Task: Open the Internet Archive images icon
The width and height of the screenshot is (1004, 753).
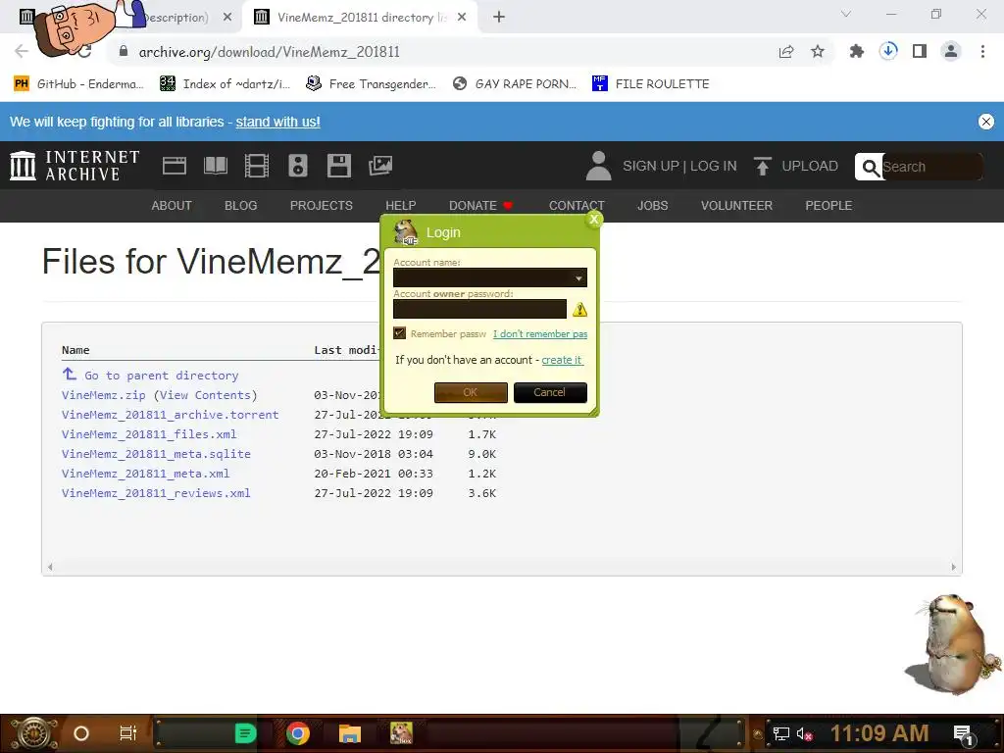Action: click(x=380, y=166)
